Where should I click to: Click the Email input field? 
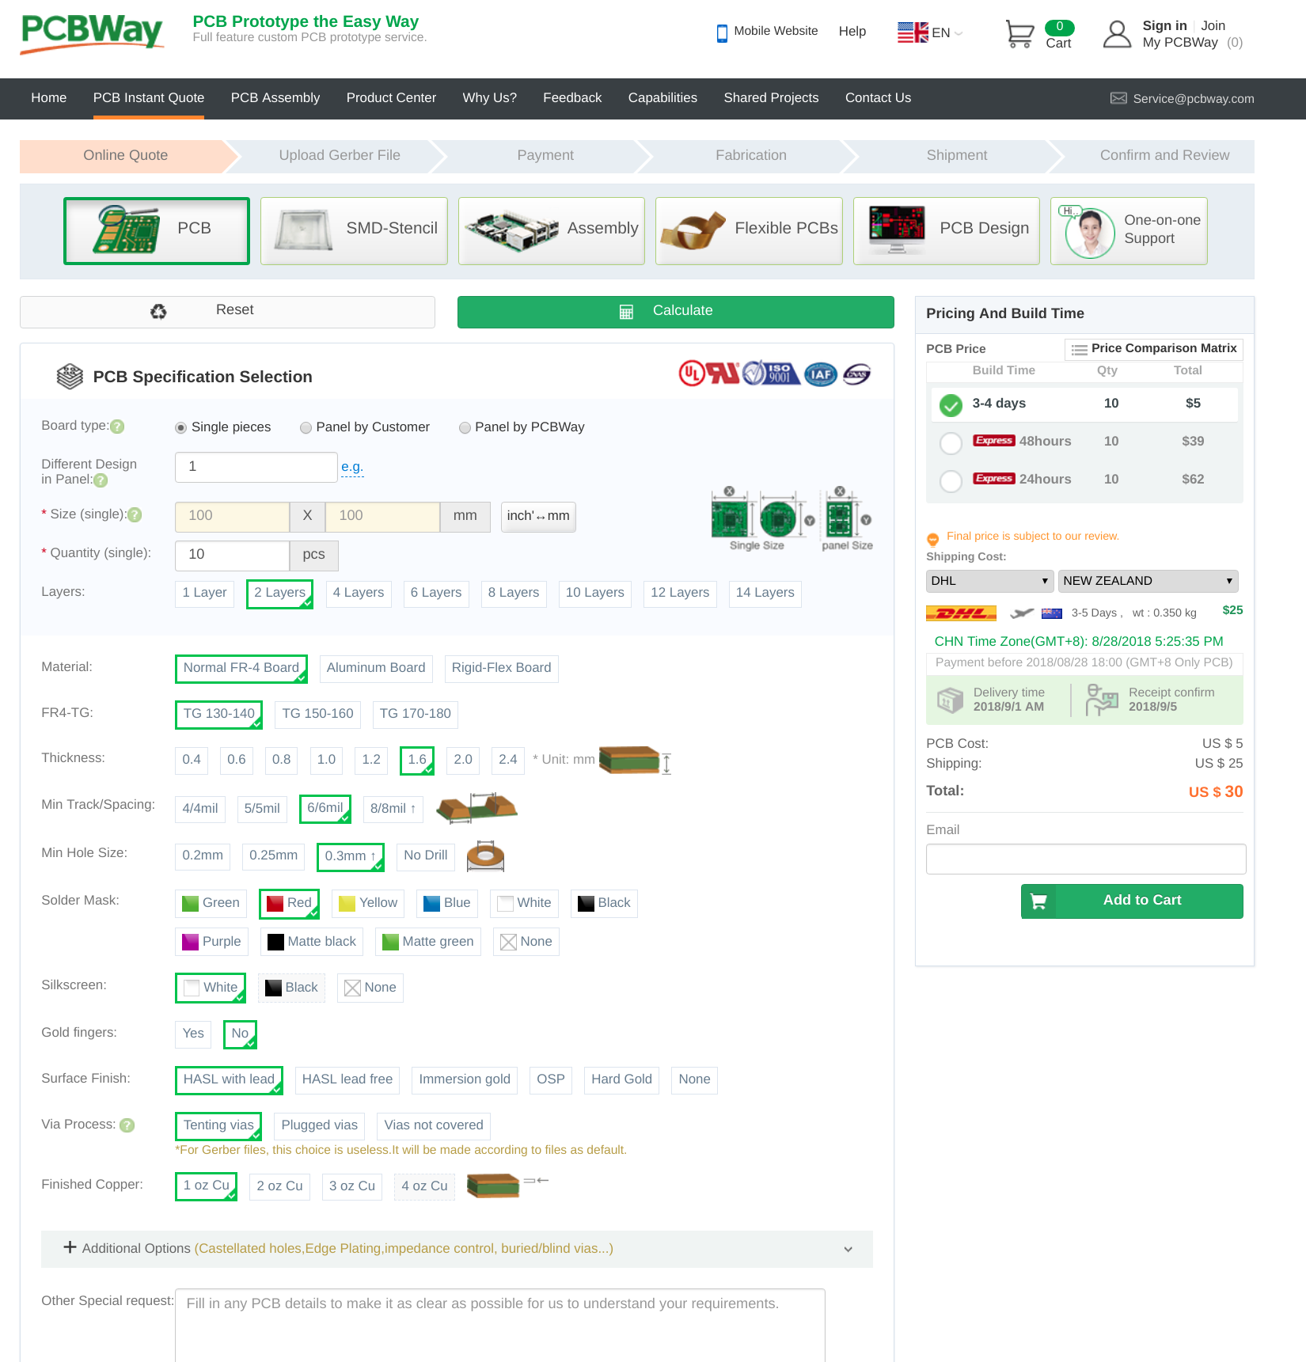(x=1085, y=859)
